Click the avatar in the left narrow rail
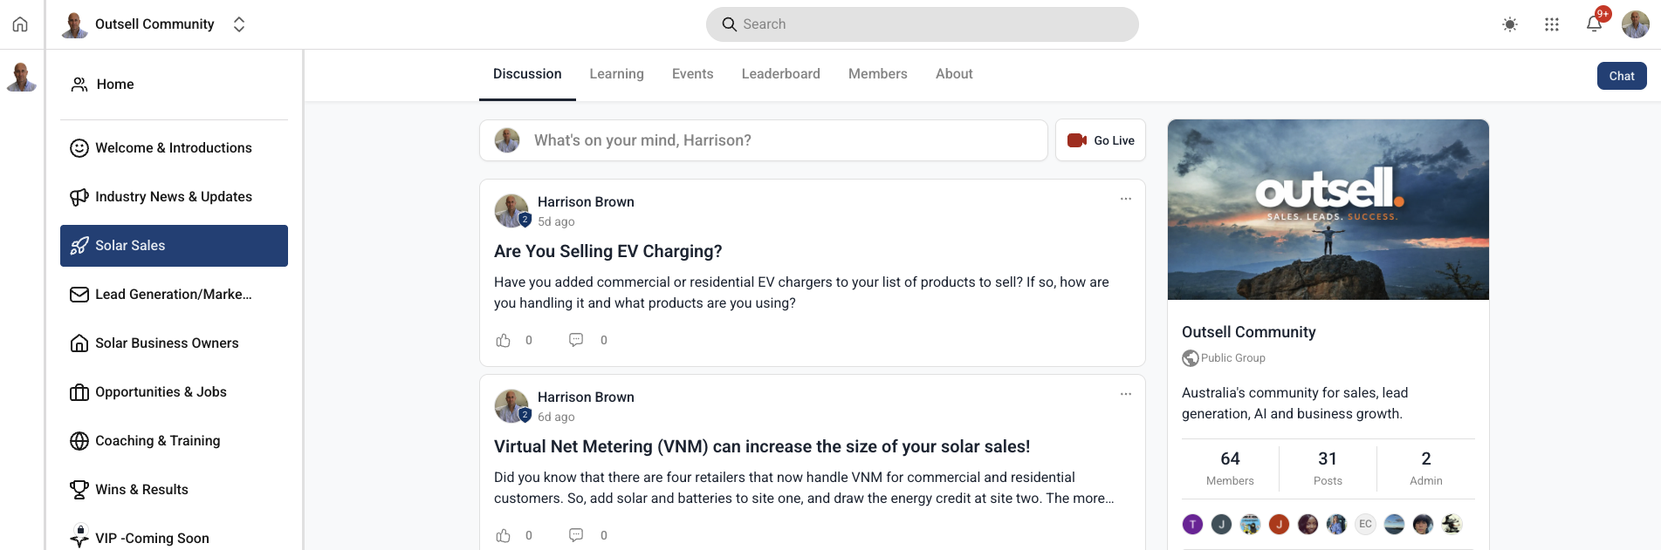The image size is (1661, 550). pyautogui.click(x=21, y=77)
